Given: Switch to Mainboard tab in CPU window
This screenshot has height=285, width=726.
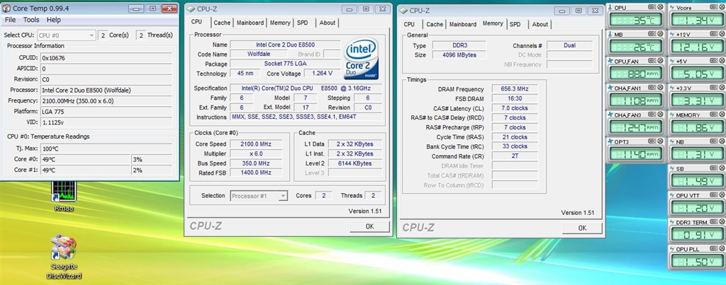Looking at the screenshot, I should coord(250,23).
